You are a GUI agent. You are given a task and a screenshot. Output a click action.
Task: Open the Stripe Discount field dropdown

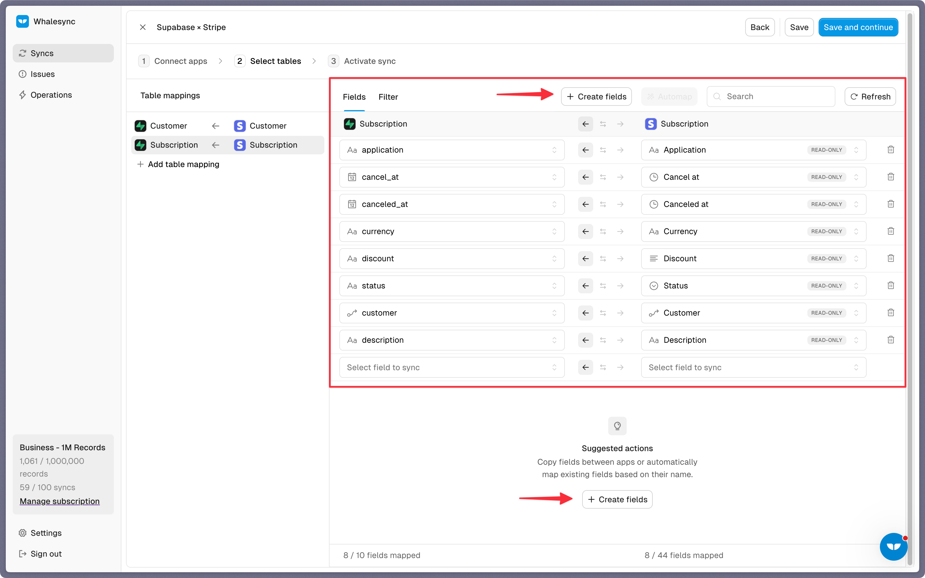coord(753,258)
